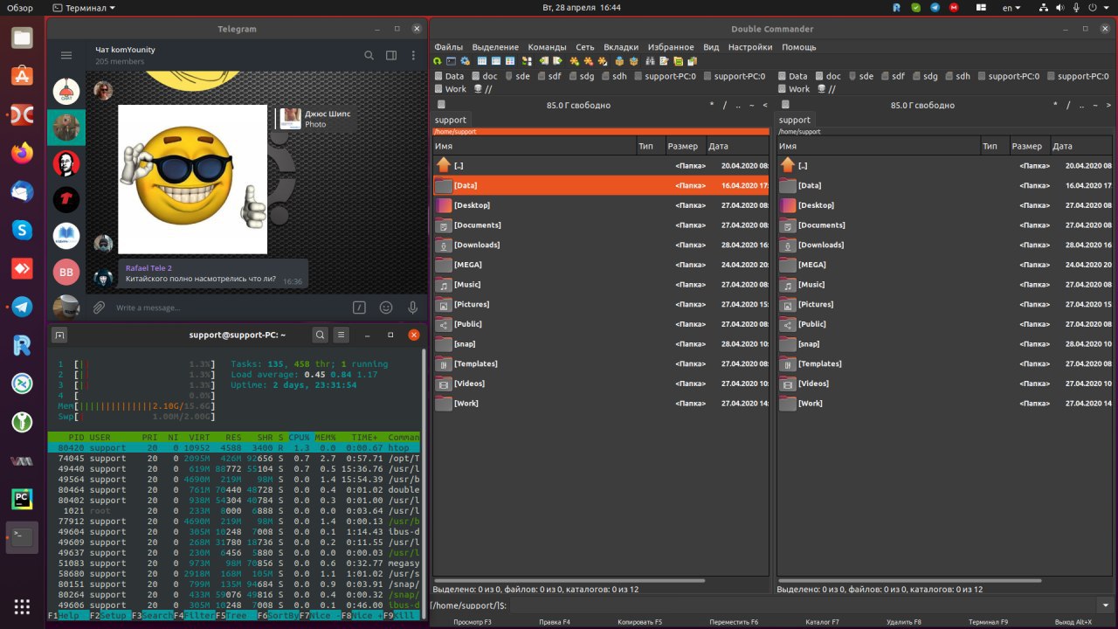Open the en keyboard layout dropdown

[x=1011, y=7]
